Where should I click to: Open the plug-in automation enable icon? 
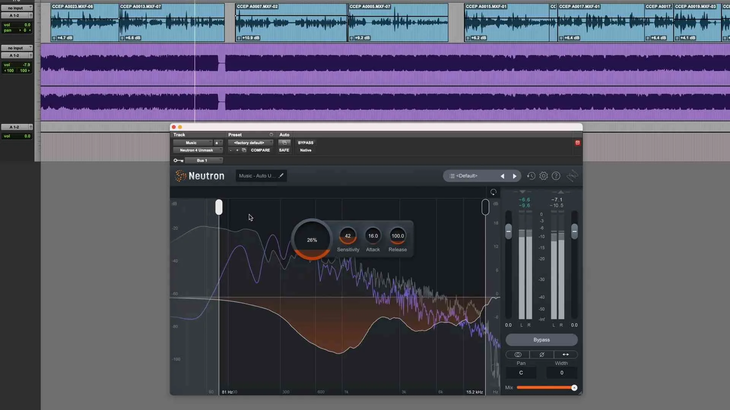pos(284,143)
